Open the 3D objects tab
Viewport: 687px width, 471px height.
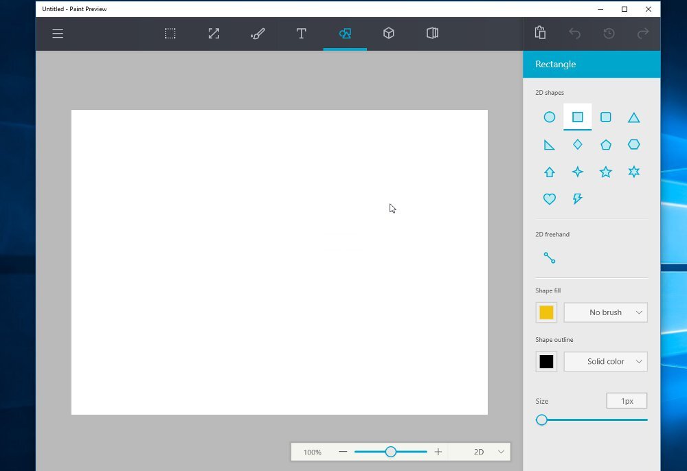388,34
